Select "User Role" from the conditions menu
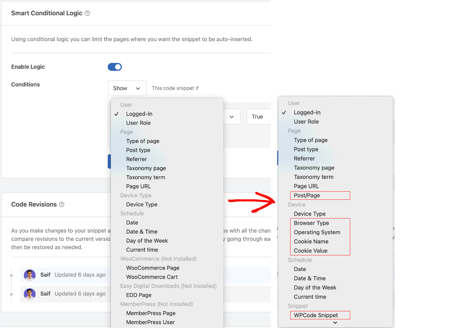The image size is (449, 328). coord(138,123)
